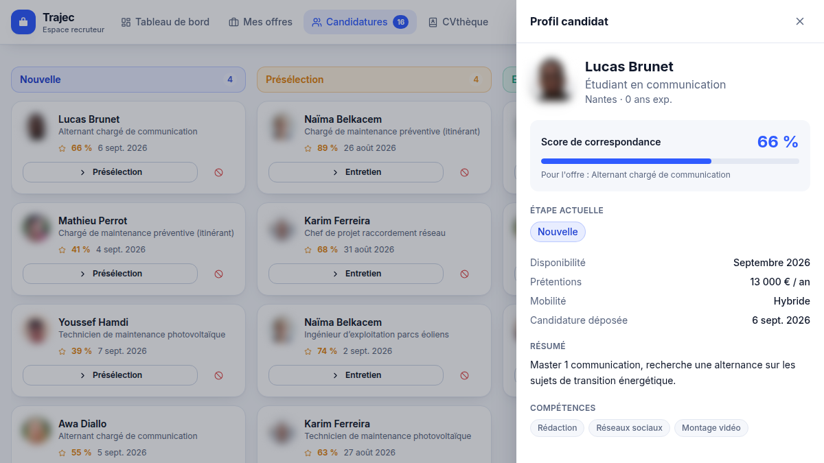This screenshot has height=463, width=824.
Task: Reject Karim Ferreira 68 % candidate ban icon
Action: tap(464, 274)
